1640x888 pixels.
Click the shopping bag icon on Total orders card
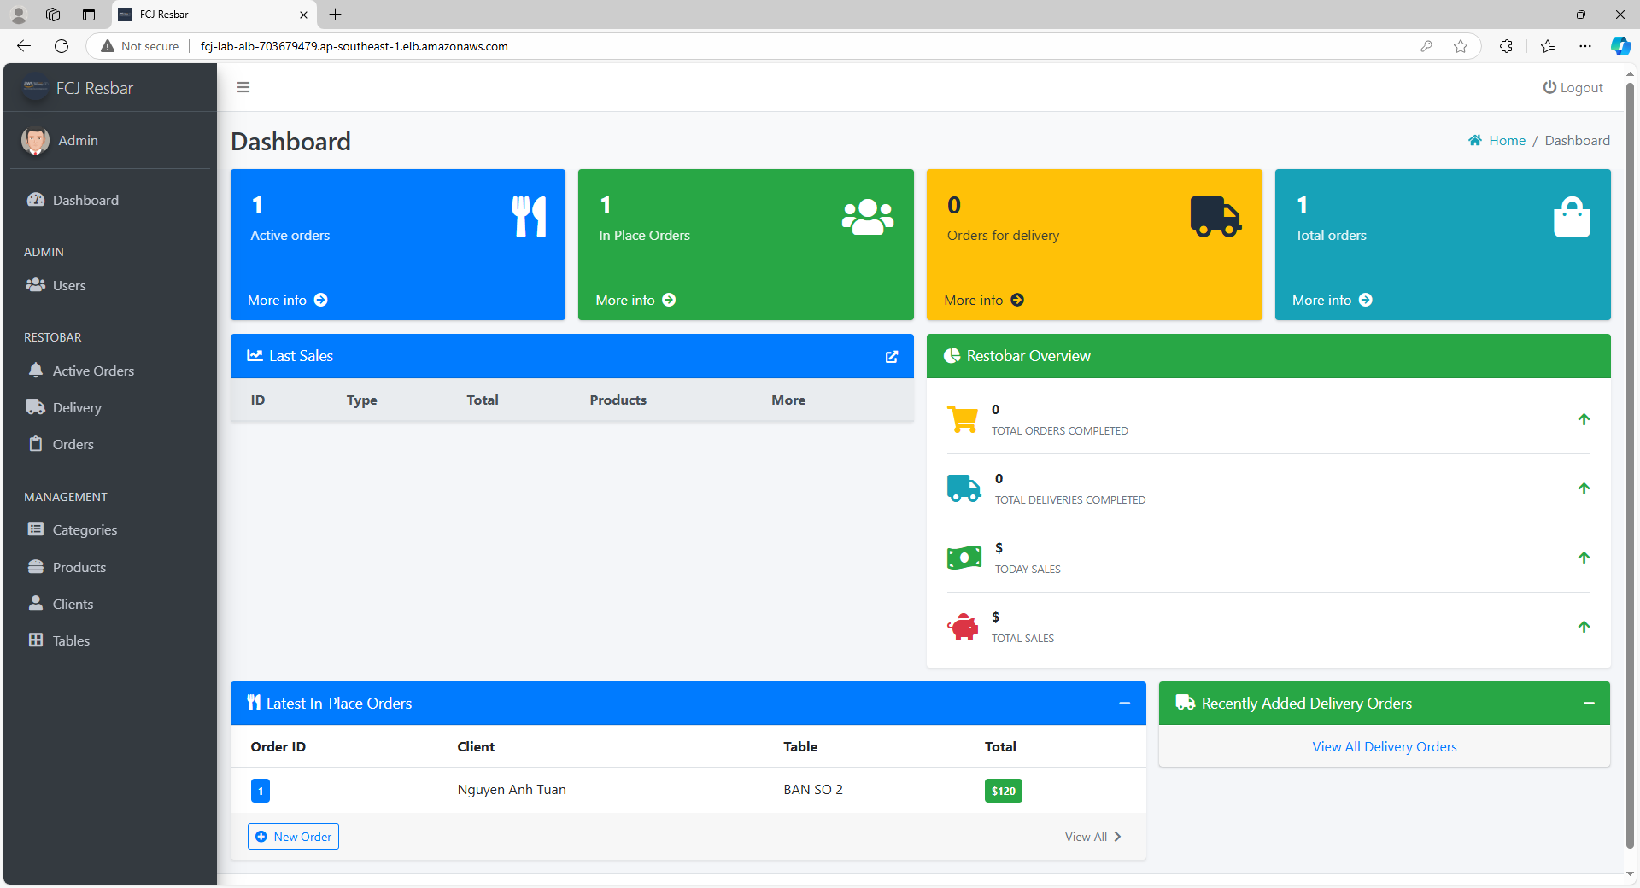pyautogui.click(x=1572, y=217)
